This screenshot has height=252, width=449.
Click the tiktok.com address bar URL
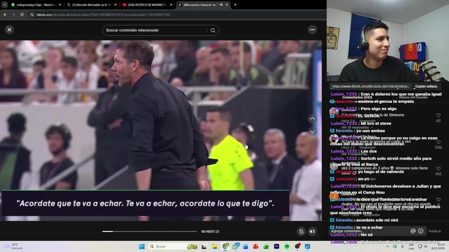click(x=103, y=15)
